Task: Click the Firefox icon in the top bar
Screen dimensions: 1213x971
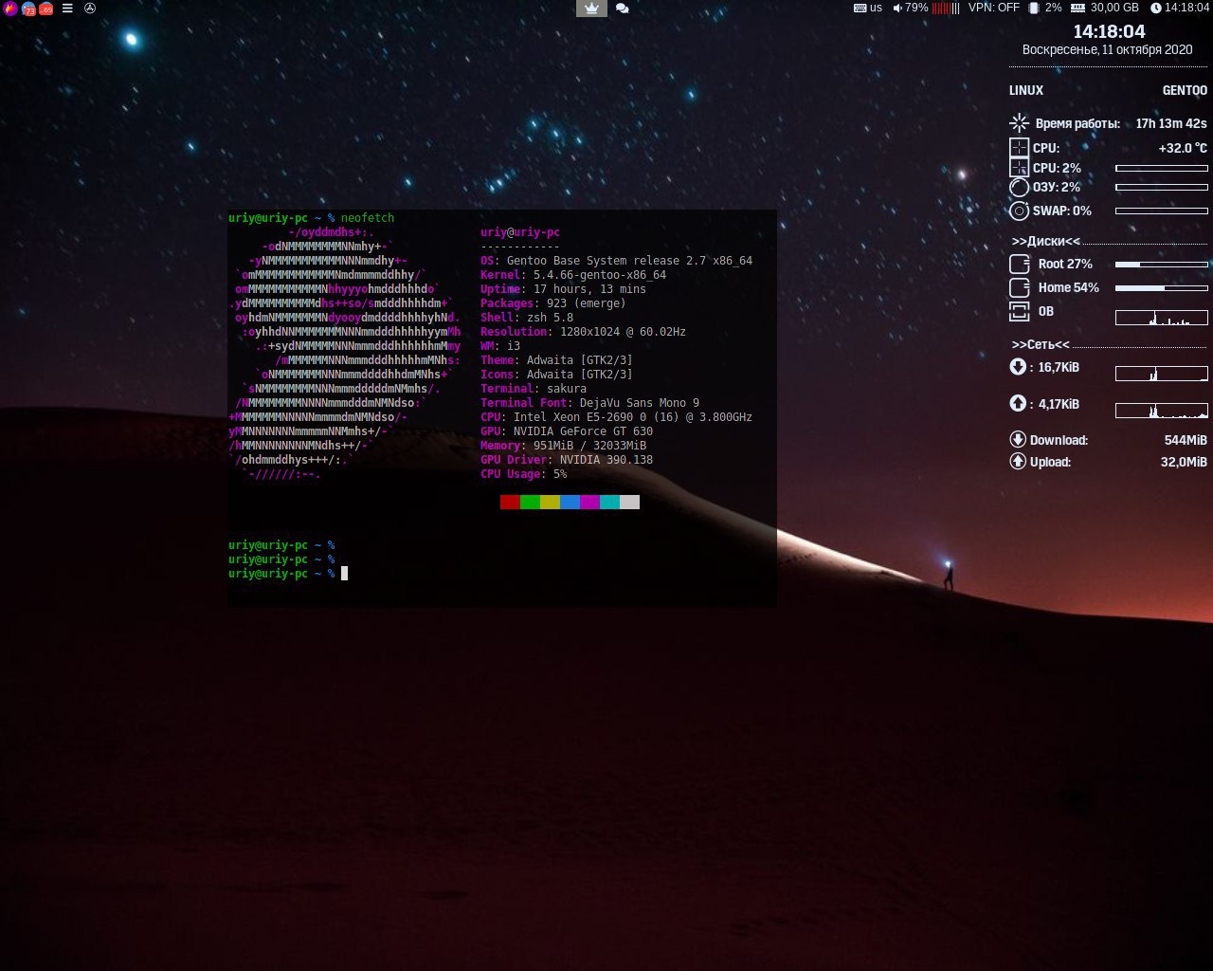Action: [10, 9]
